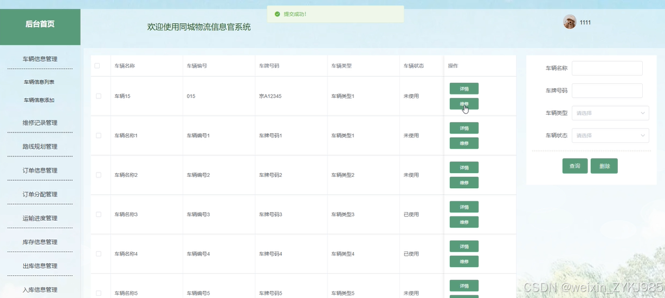Click the green check icon in the success message
The image size is (665, 298).
click(x=277, y=14)
